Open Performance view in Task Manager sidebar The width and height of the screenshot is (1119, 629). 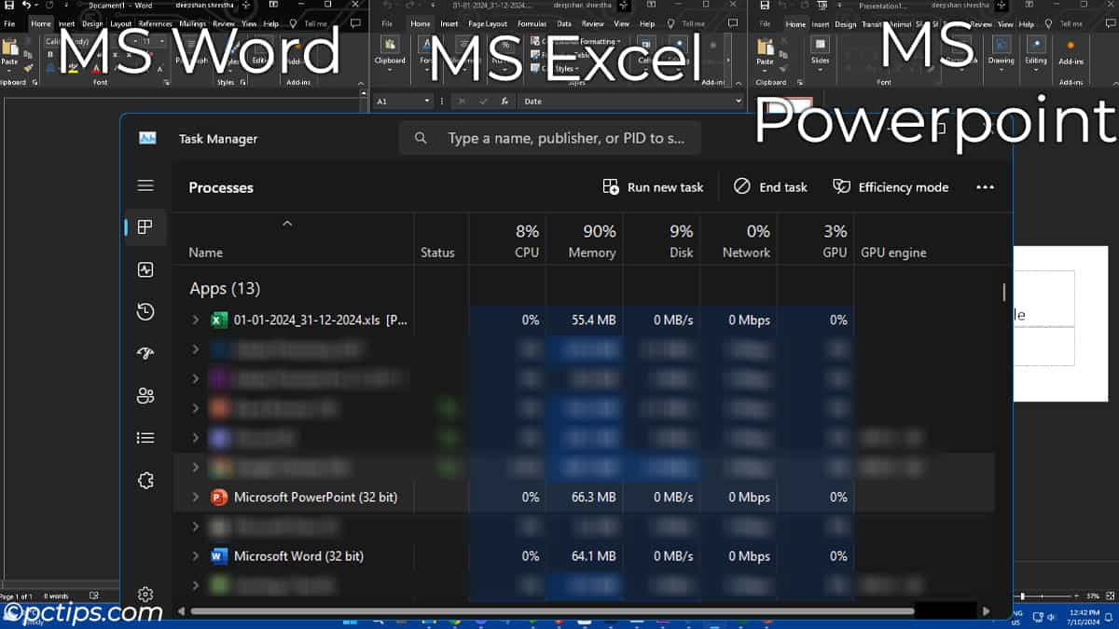[x=145, y=269]
